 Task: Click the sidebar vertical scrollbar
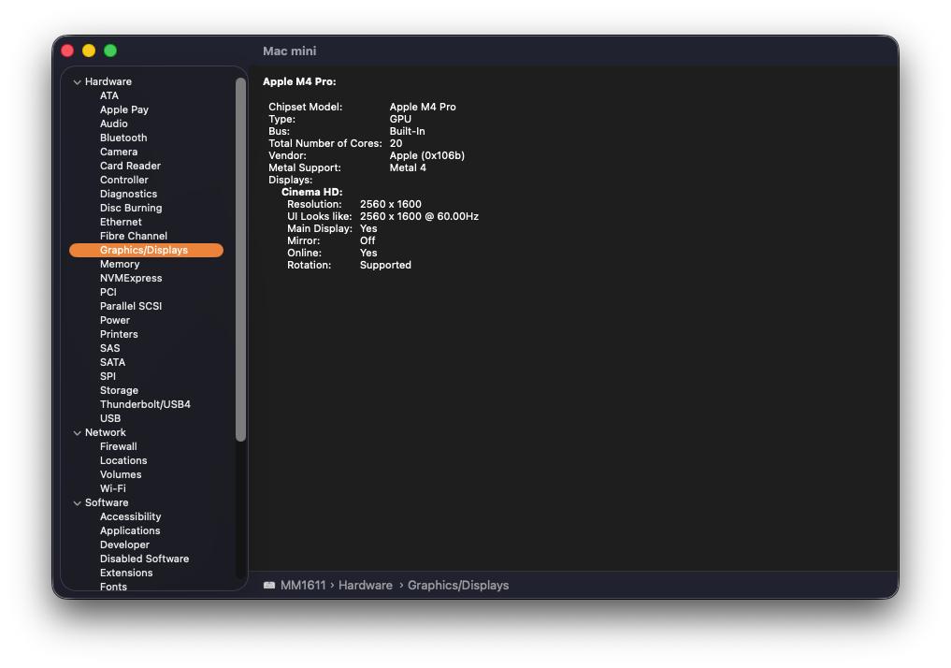point(240,262)
